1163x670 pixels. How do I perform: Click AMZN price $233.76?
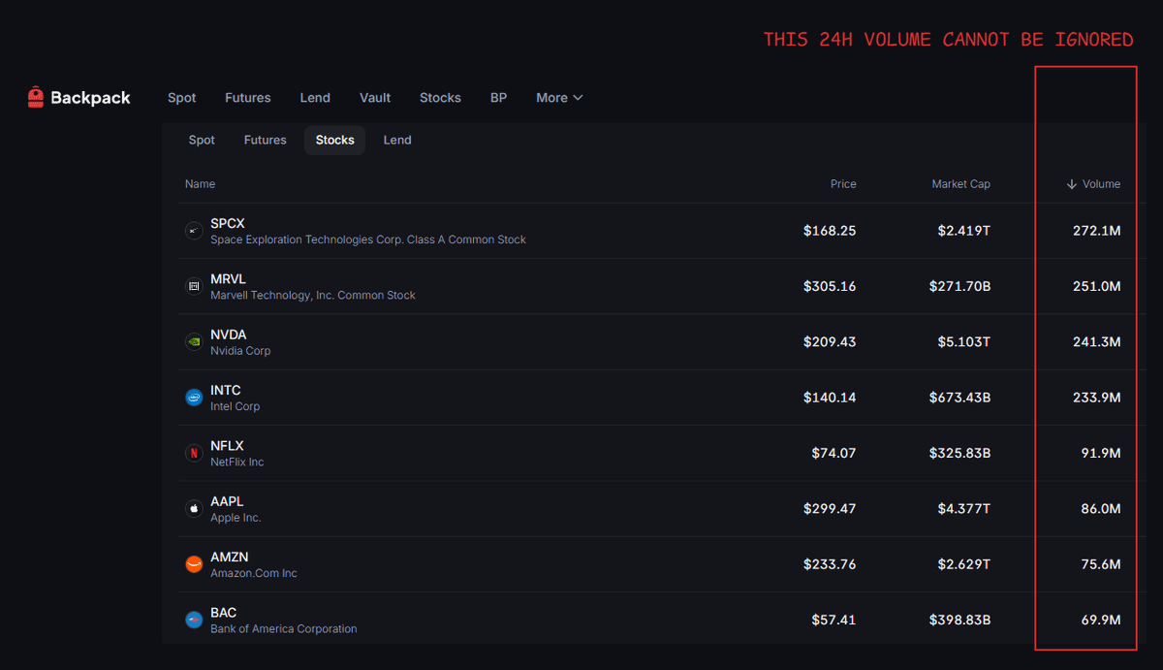click(830, 564)
